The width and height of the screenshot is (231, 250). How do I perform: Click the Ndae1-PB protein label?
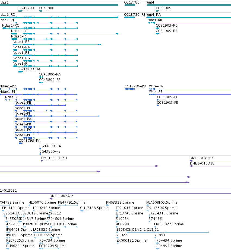tap(23, 124)
